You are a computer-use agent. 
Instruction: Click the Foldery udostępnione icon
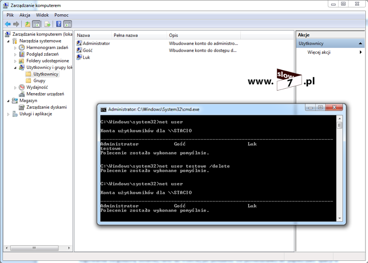click(22, 61)
